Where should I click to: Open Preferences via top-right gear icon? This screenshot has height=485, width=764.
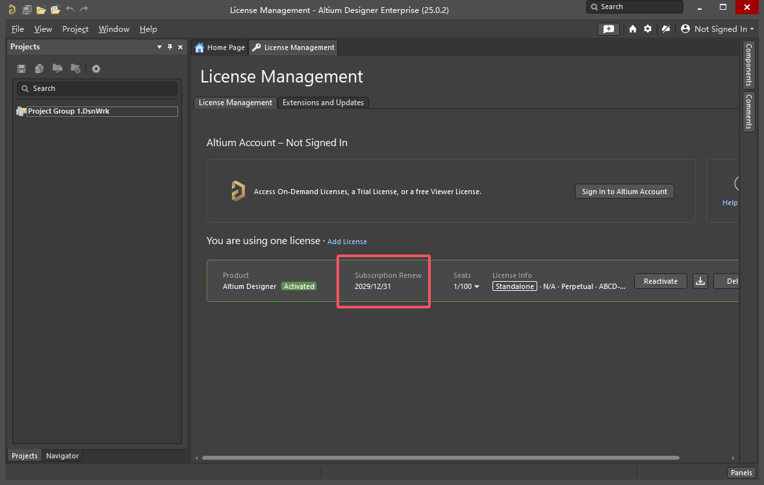[648, 29]
